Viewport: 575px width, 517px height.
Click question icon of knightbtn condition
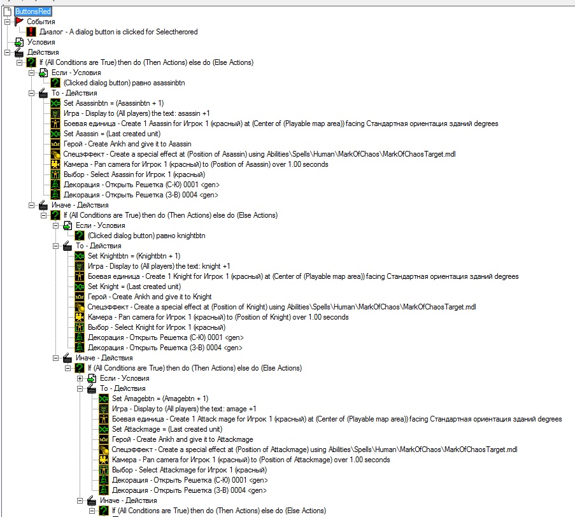tap(80, 236)
